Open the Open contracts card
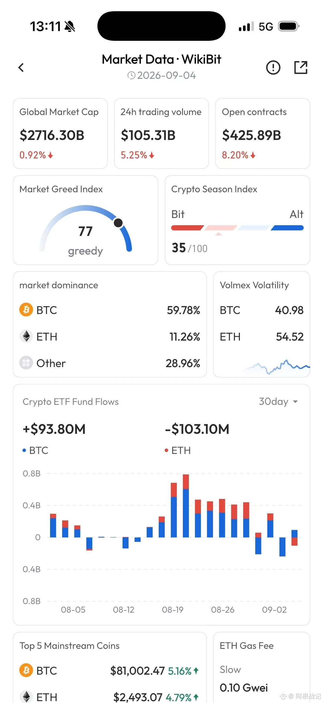This screenshot has height=703, width=323. [x=262, y=134]
